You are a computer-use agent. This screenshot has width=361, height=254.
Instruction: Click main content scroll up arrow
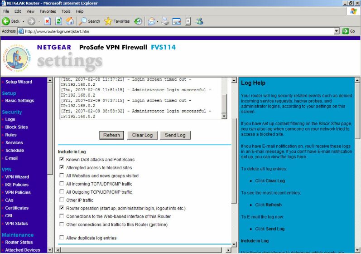coord(234,80)
